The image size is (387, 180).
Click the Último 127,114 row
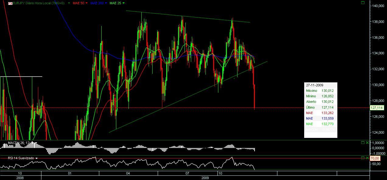(x=321, y=107)
